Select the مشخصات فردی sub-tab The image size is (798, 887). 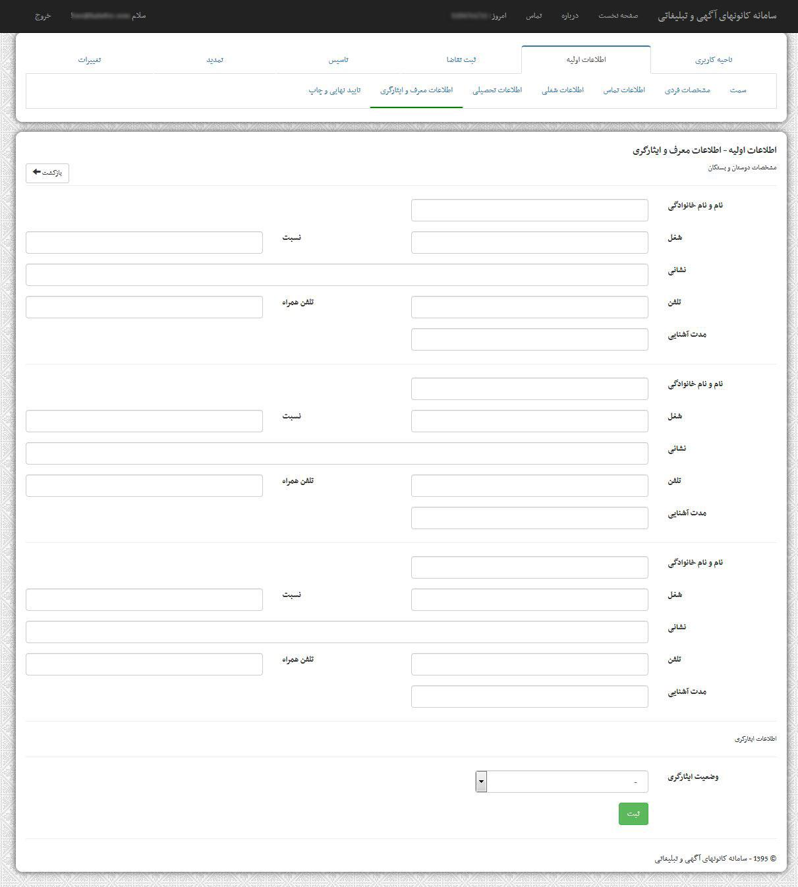(x=687, y=90)
